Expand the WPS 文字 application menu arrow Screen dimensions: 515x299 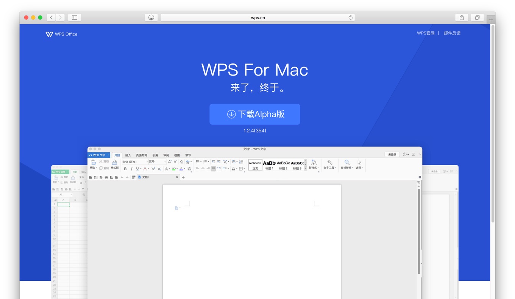109,155
